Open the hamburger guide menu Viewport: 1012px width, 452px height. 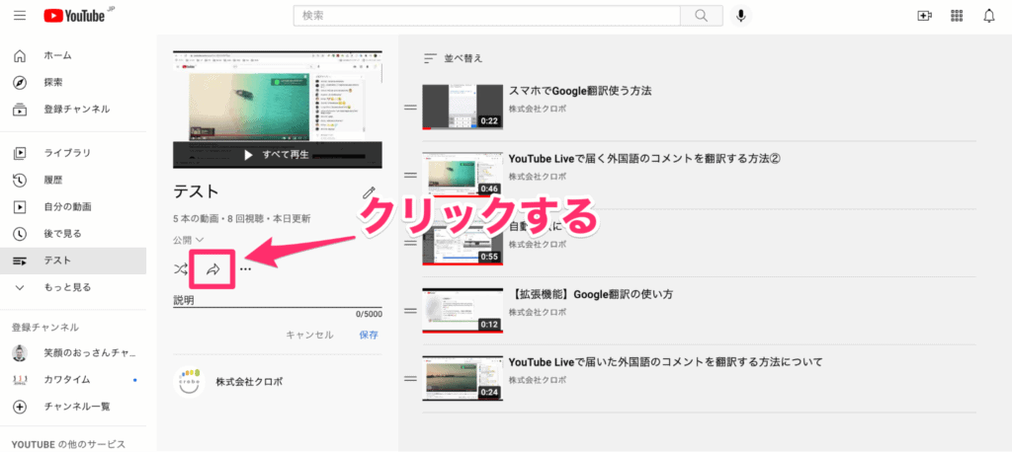(20, 16)
